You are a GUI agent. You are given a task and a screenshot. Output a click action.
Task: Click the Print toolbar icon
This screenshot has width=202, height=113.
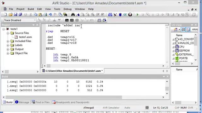[45, 15]
